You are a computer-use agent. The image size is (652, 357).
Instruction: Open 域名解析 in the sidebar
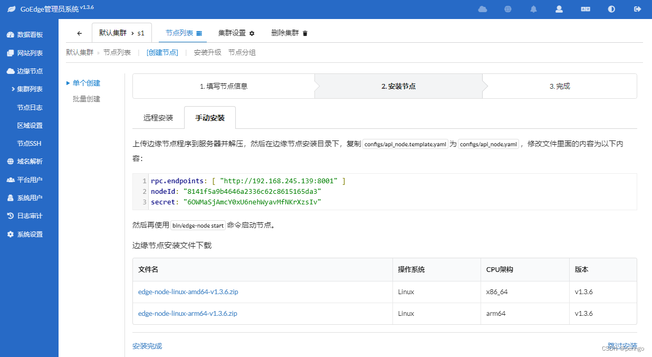(29, 162)
